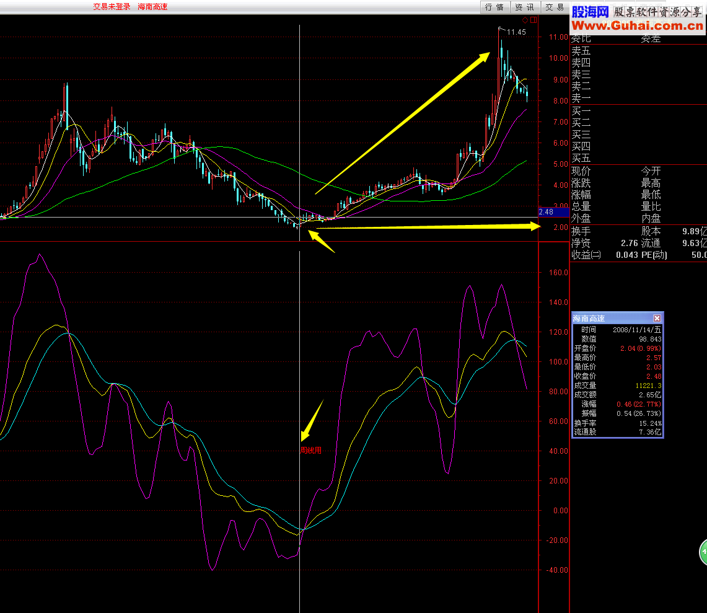Click the 委差 label in the quote panel
The image size is (707, 613).
(651, 39)
